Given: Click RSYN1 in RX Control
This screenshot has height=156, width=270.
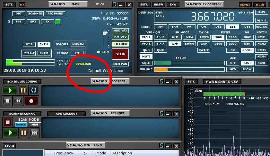Looking at the screenshot, I should (x=245, y=5).
